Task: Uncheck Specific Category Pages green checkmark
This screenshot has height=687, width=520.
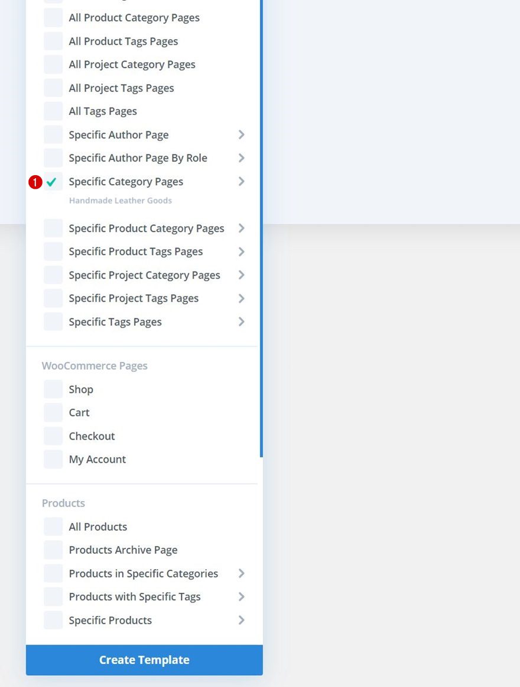Action: point(51,182)
